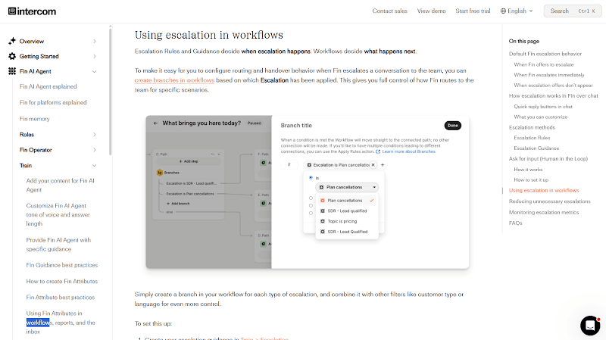Jump to When escalation offers don't appear
Screen dimensions: 606x340
(553, 86)
